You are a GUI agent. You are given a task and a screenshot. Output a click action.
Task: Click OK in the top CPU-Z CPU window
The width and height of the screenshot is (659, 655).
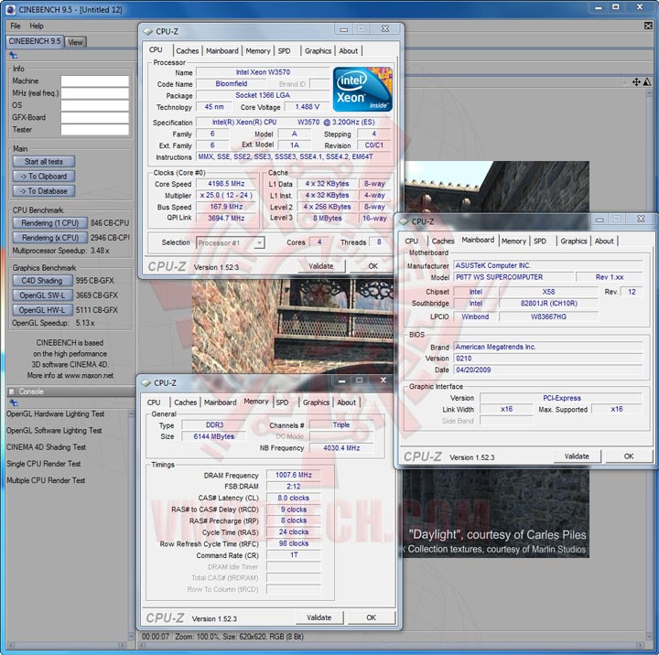point(373,266)
